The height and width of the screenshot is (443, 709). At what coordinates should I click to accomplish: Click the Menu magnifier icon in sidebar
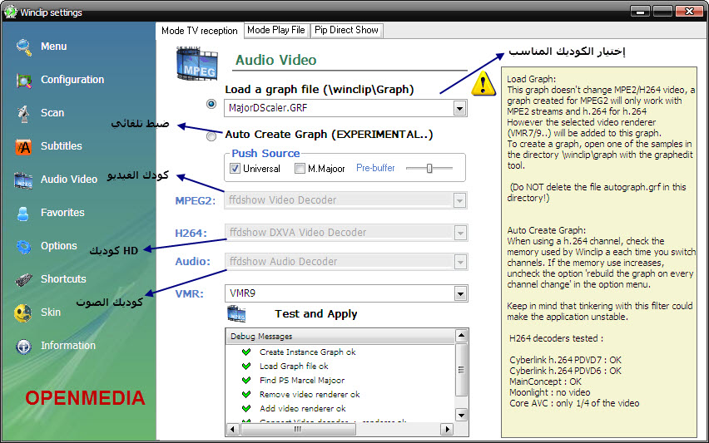tap(23, 47)
